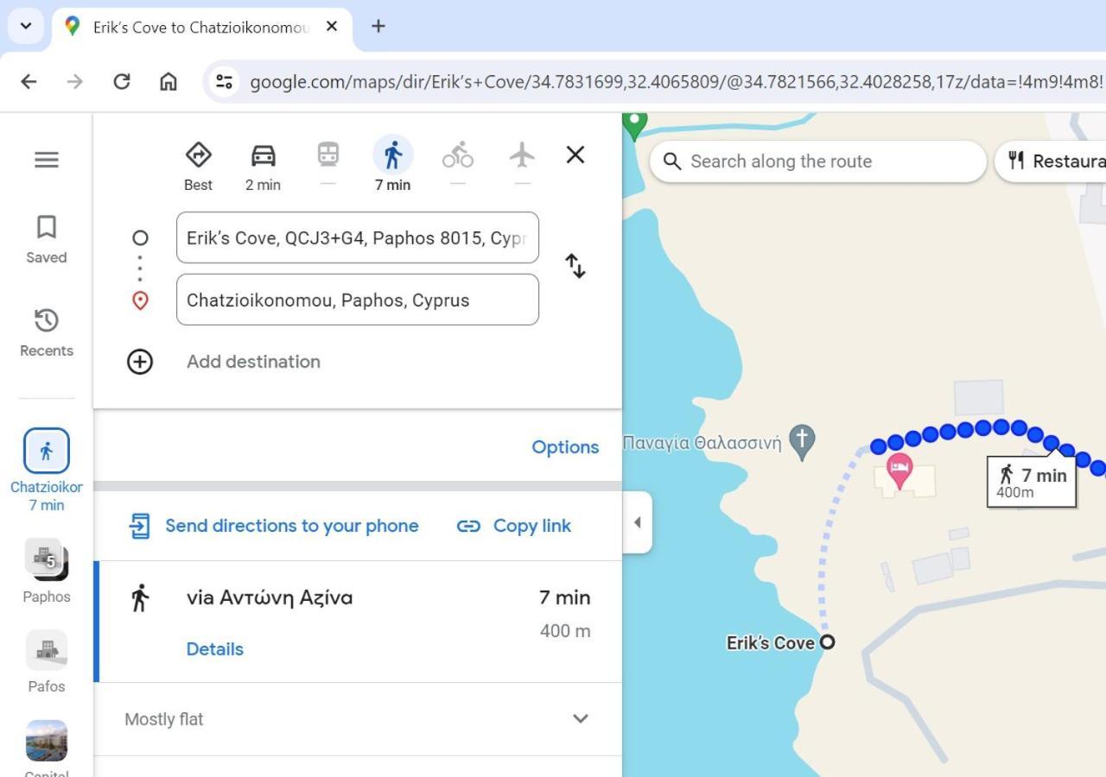Select the Erik's Cove to Chatzioikonomou tab
This screenshot has width=1106, height=777.
coord(202,27)
